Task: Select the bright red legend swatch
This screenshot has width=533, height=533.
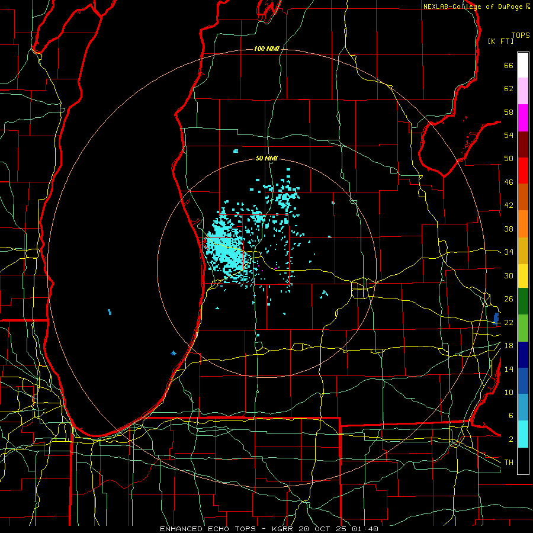Action: coord(523,171)
